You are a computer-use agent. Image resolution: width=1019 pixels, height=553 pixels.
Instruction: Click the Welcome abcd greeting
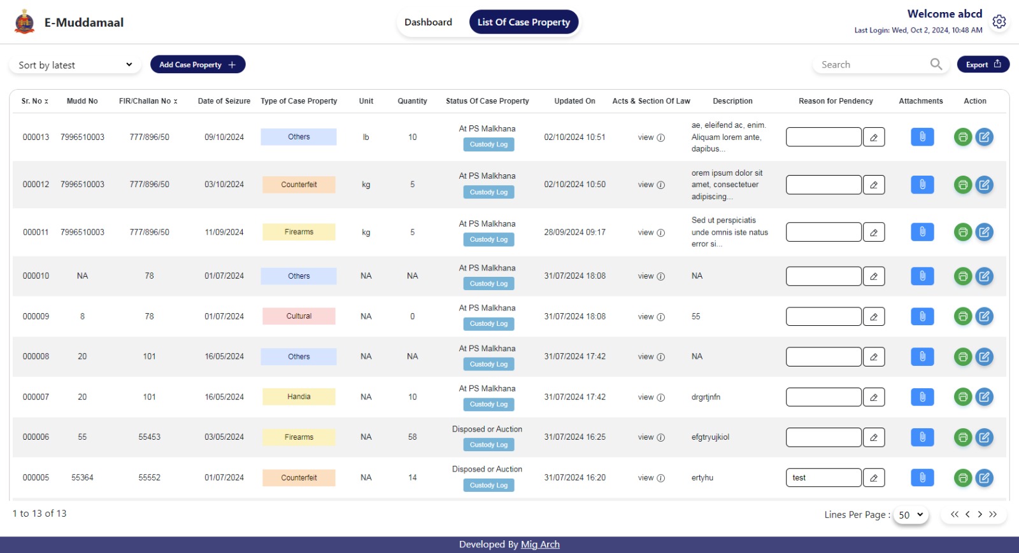944,13
